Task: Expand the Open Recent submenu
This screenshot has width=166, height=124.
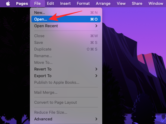Action: tap(66, 26)
